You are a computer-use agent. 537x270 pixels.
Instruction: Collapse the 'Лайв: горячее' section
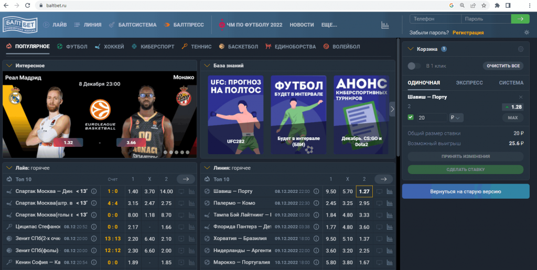coord(9,168)
